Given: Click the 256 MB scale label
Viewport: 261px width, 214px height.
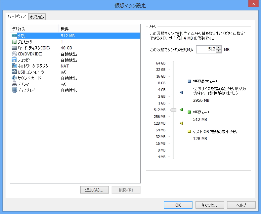Looking at the screenshot, I should point(160,117).
